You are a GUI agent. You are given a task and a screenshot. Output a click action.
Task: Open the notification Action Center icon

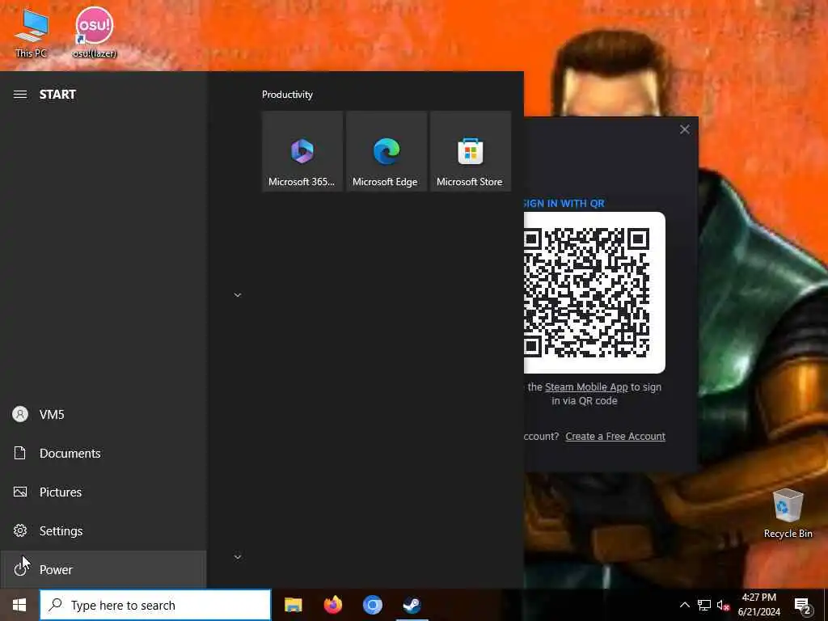pyautogui.click(x=802, y=606)
